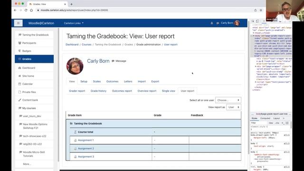The height and width of the screenshot is (171, 304).
Task: Click Carly Born's header avatar
Action: pyautogui.click(x=237, y=23)
